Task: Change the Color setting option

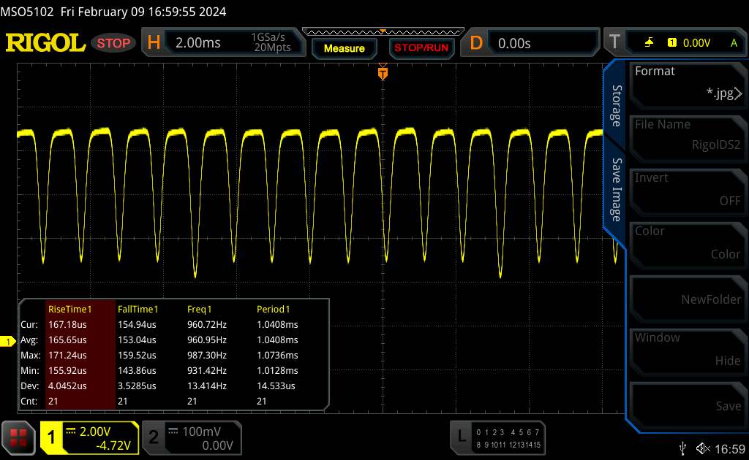Action: pos(688,245)
